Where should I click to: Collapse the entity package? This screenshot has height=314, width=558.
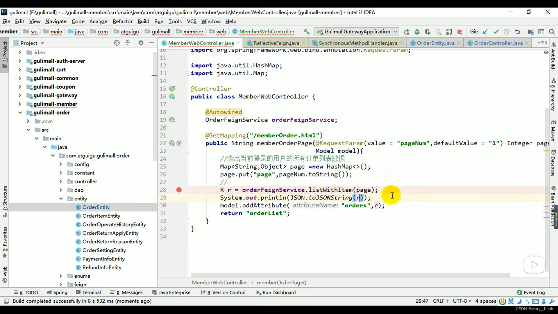pyautogui.click(x=61, y=199)
